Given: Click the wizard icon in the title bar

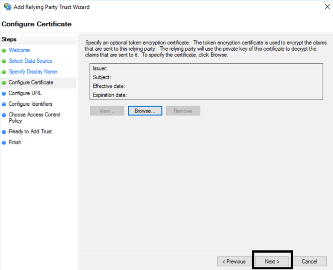Looking at the screenshot, I should tap(7, 7).
